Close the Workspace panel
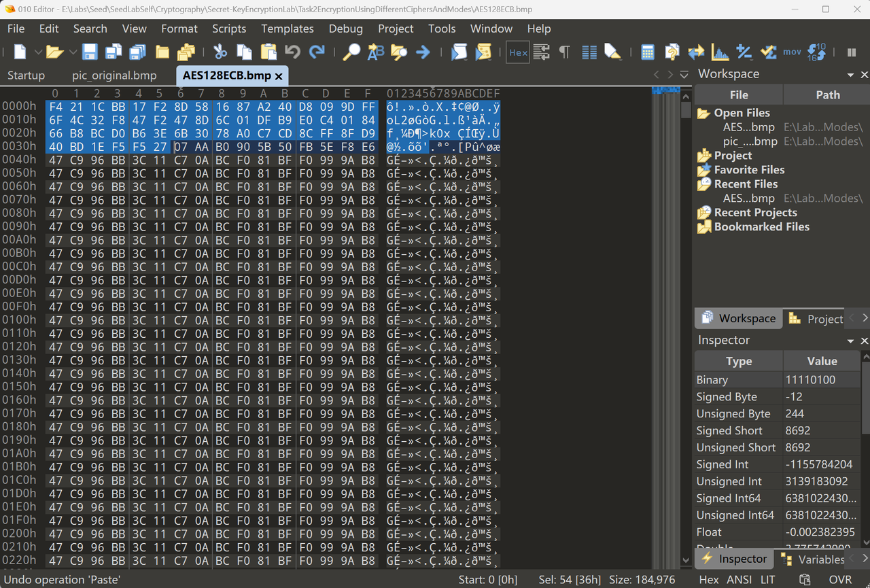 [x=865, y=75]
